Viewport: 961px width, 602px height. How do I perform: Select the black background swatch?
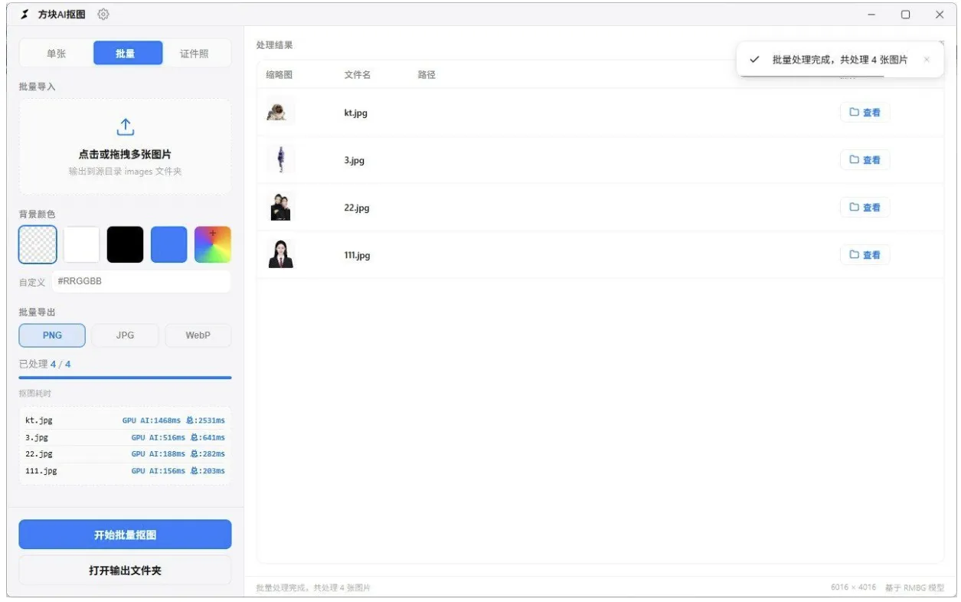click(125, 244)
